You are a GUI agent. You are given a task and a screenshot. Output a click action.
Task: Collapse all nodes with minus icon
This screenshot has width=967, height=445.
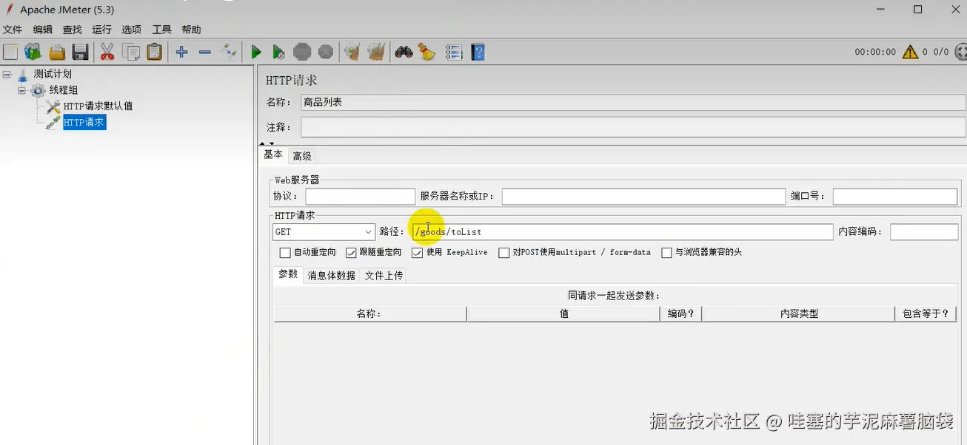(205, 52)
